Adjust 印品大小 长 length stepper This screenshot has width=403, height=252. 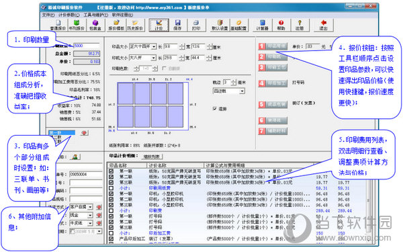click(182, 47)
